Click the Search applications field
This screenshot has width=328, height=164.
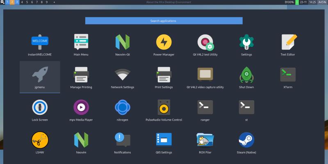(164, 20)
